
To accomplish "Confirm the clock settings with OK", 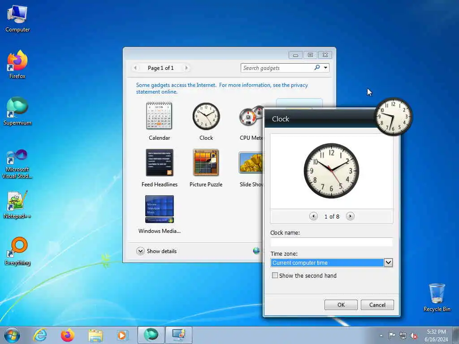I will (341, 305).
